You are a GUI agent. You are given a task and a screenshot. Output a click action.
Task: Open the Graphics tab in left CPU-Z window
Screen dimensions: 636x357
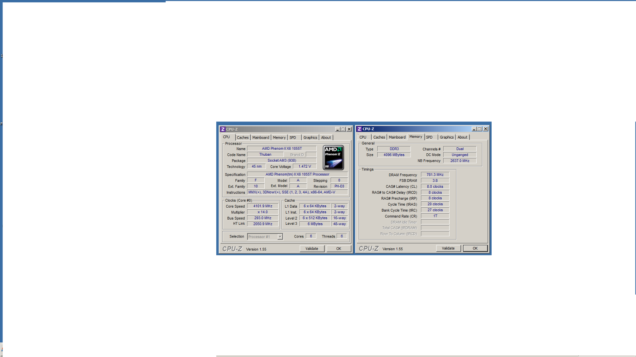[x=310, y=137]
